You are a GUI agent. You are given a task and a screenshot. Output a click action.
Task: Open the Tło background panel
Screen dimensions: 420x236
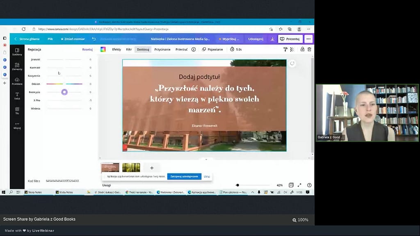pos(17,111)
